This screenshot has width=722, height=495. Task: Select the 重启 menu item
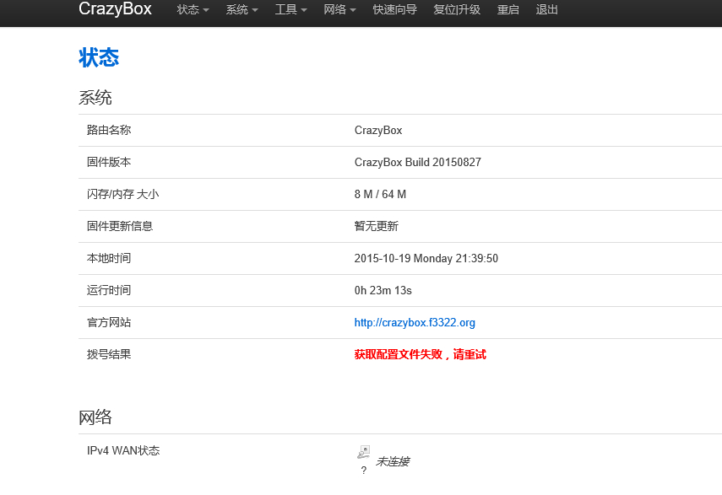point(508,9)
